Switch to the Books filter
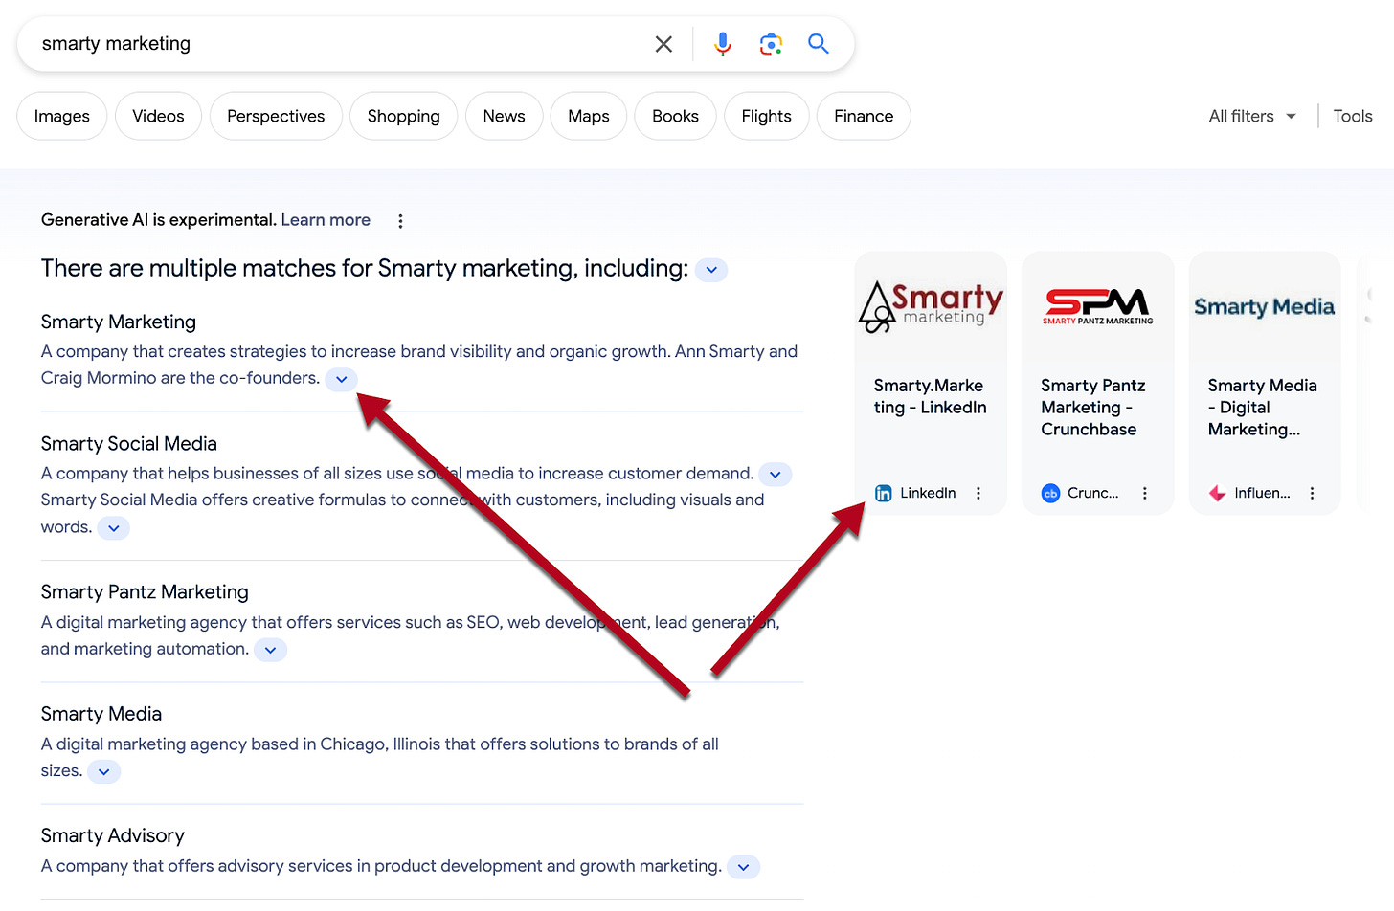Viewport: 1394px width, 911px height. click(x=676, y=116)
